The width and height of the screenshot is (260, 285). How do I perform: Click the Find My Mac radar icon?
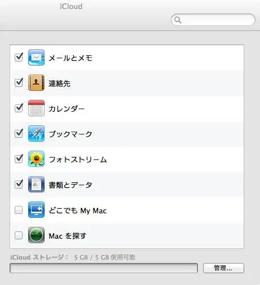pyautogui.click(x=36, y=235)
